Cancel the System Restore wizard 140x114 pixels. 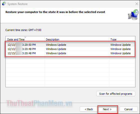point(129,109)
